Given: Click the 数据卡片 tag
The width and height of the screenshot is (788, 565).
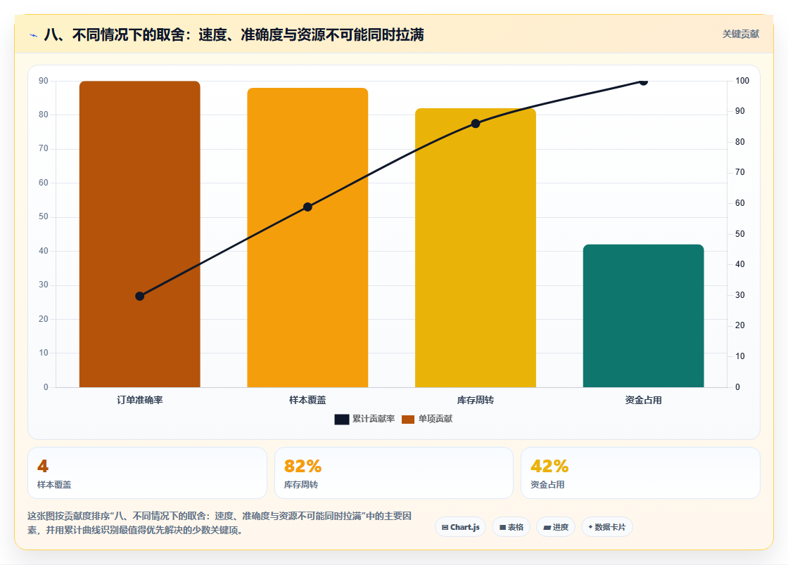Looking at the screenshot, I should [607, 527].
